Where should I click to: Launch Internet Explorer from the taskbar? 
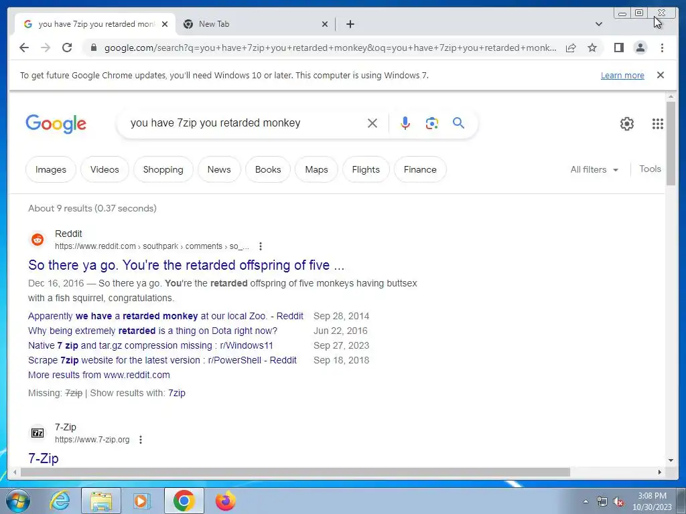tap(60, 501)
